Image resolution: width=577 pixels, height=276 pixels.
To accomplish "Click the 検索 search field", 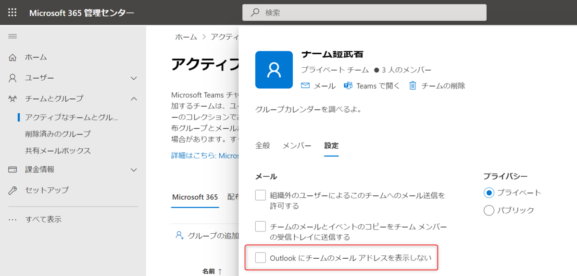I will [x=364, y=12].
